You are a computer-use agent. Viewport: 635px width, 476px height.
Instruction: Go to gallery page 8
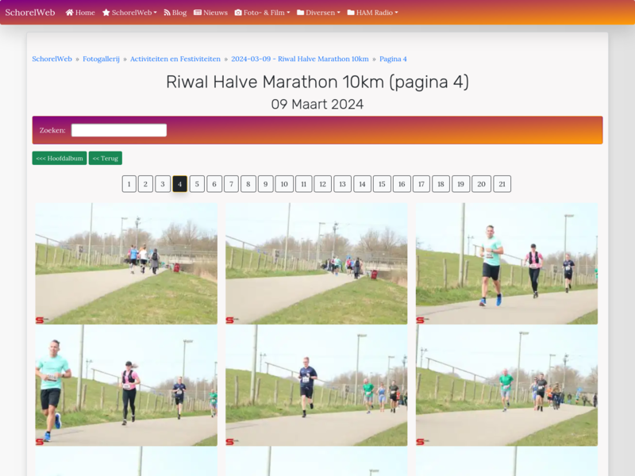click(x=248, y=184)
